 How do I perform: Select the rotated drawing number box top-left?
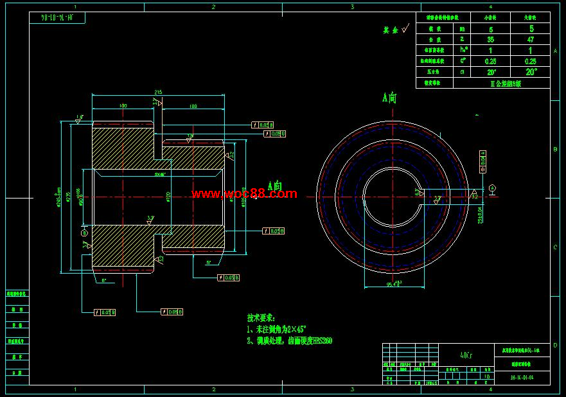[x=57, y=18]
